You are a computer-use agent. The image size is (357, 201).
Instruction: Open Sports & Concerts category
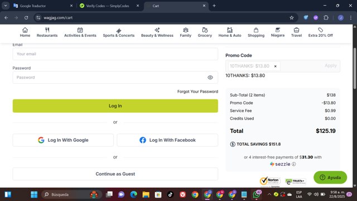[119, 32]
